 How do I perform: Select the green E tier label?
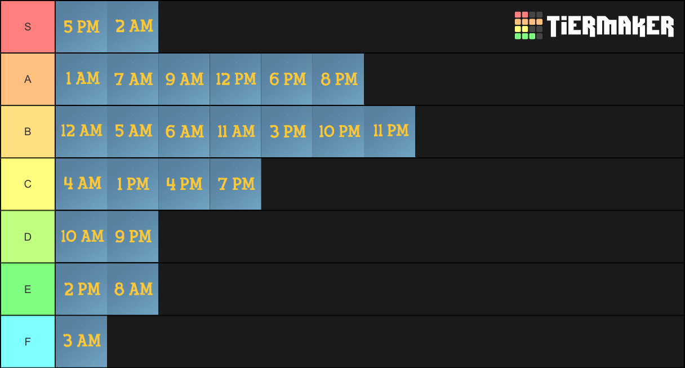(28, 289)
